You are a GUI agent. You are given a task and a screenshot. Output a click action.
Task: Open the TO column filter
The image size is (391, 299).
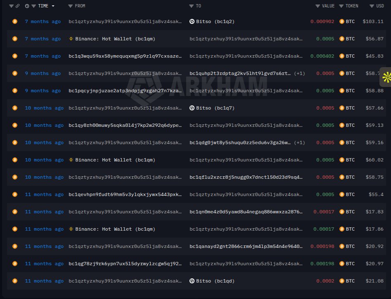pyautogui.click(x=191, y=6)
